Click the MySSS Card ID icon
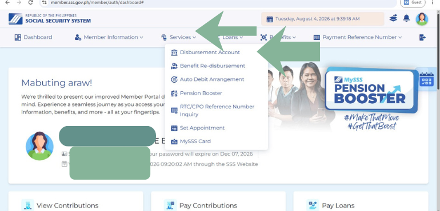The image size is (440, 211). coord(174,141)
